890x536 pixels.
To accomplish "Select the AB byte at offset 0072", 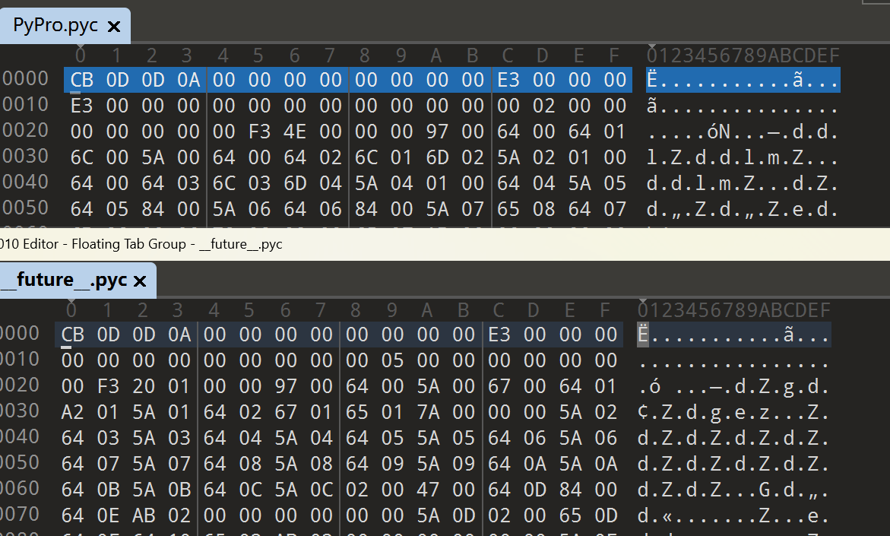I will tap(143, 513).
